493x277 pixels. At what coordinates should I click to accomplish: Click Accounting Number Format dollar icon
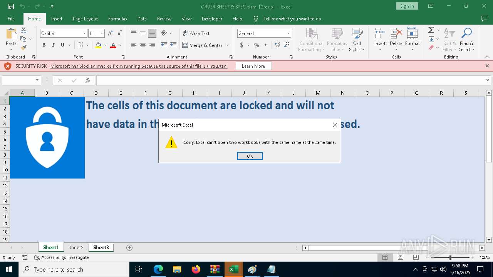tap(242, 45)
